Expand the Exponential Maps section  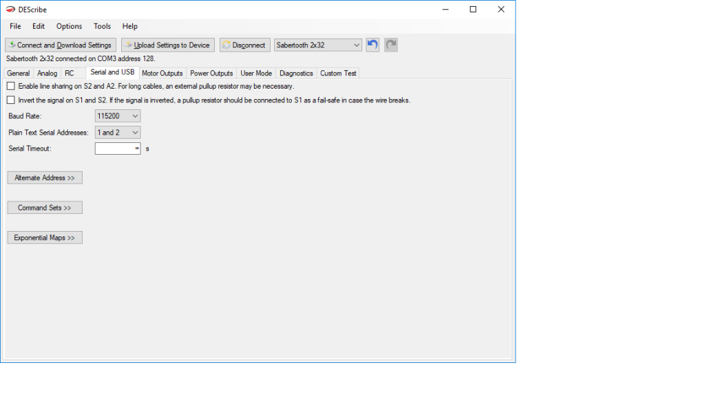click(x=45, y=237)
